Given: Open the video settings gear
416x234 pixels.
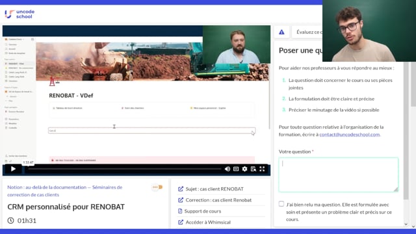Looking at the screenshot, I should [244, 169].
